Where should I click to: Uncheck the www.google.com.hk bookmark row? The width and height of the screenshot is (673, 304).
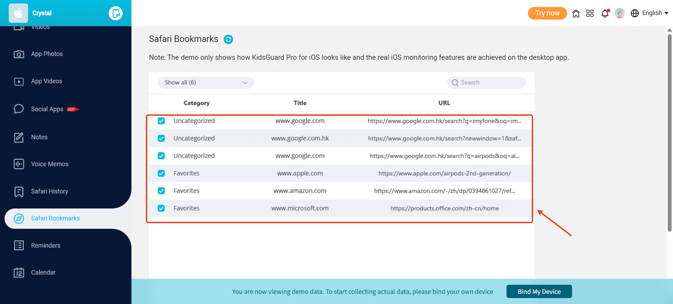click(x=161, y=138)
